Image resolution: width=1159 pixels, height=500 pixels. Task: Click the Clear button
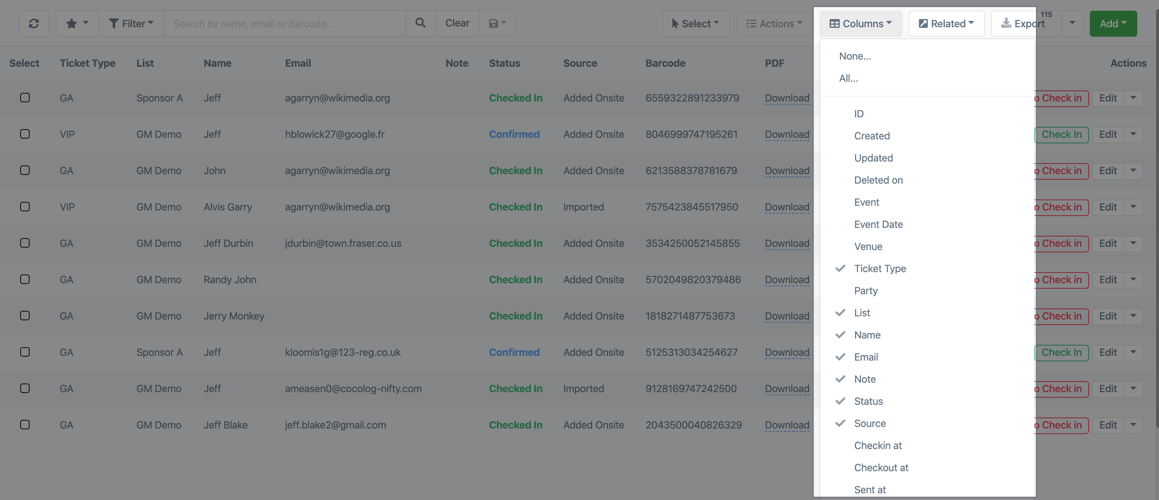click(457, 23)
